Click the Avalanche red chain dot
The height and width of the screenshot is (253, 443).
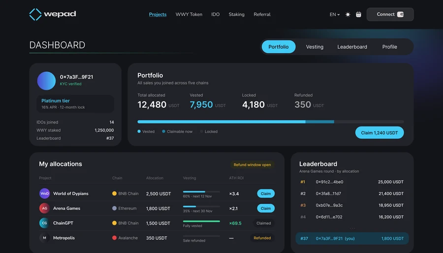tap(114, 238)
